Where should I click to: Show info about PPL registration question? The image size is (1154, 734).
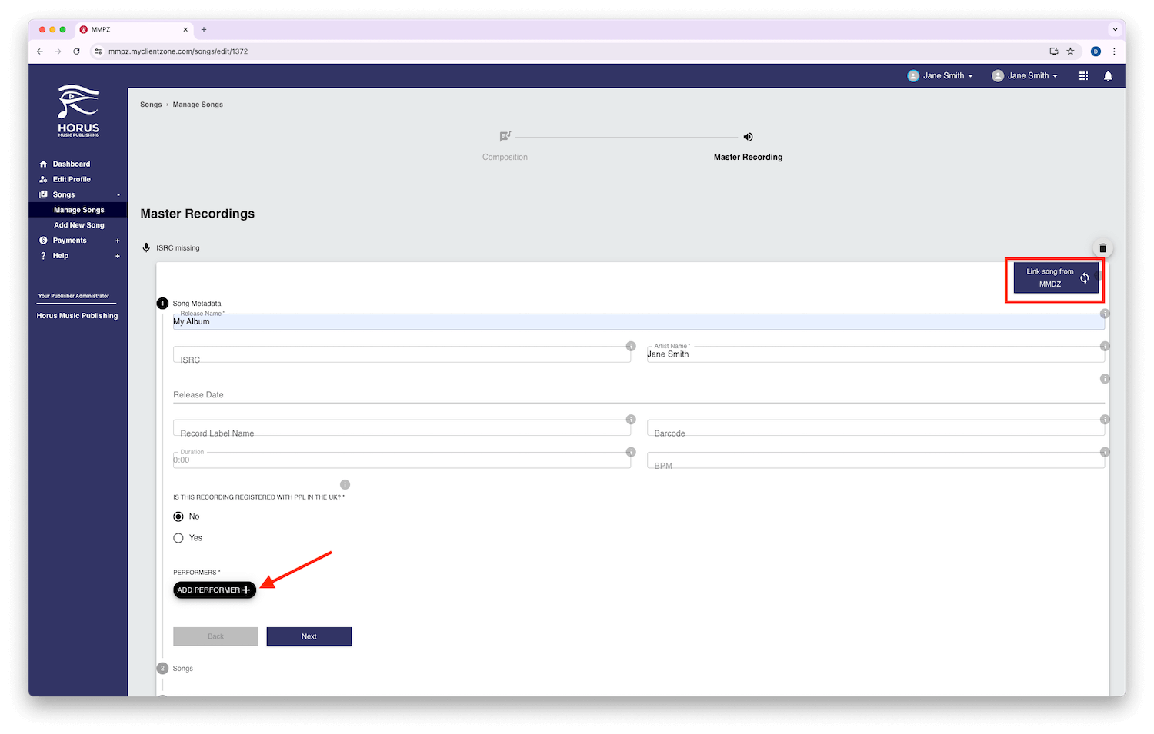345,484
